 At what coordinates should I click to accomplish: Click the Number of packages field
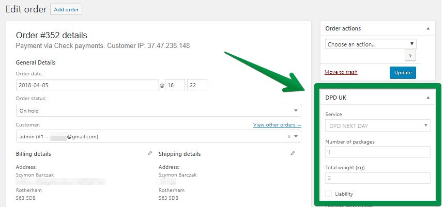pos(378,152)
